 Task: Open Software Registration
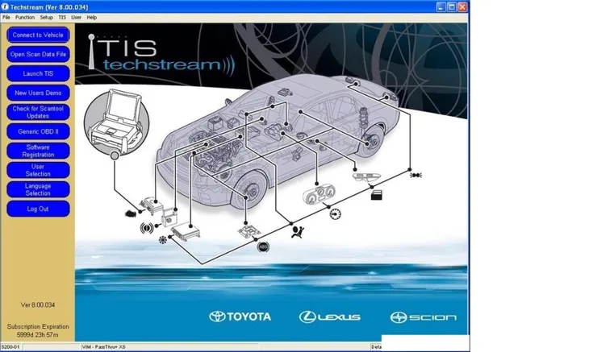tap(38, 151)
